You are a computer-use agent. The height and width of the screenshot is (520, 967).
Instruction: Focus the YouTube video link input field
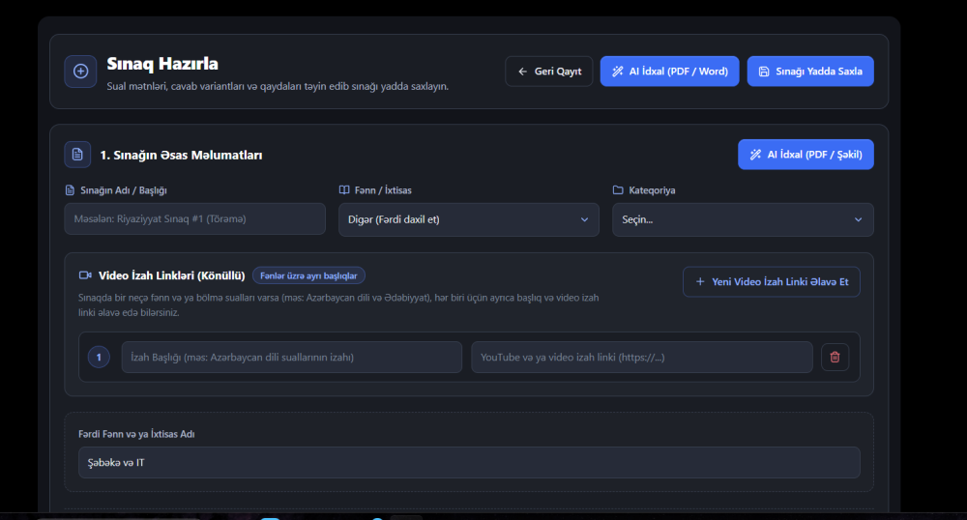click(642, 358)
